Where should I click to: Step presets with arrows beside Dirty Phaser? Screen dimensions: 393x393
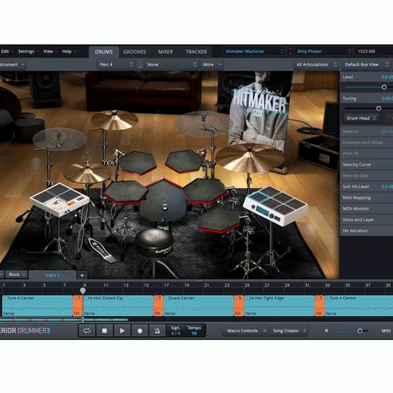[x=290, y=51]
